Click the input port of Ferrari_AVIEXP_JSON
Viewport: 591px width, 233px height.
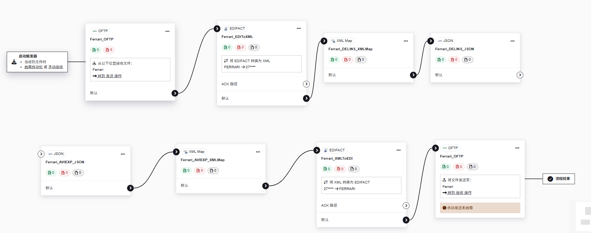(x=41, y=154)
